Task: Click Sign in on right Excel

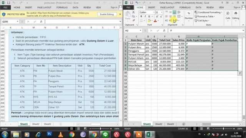Action: [x=237, y=7]
